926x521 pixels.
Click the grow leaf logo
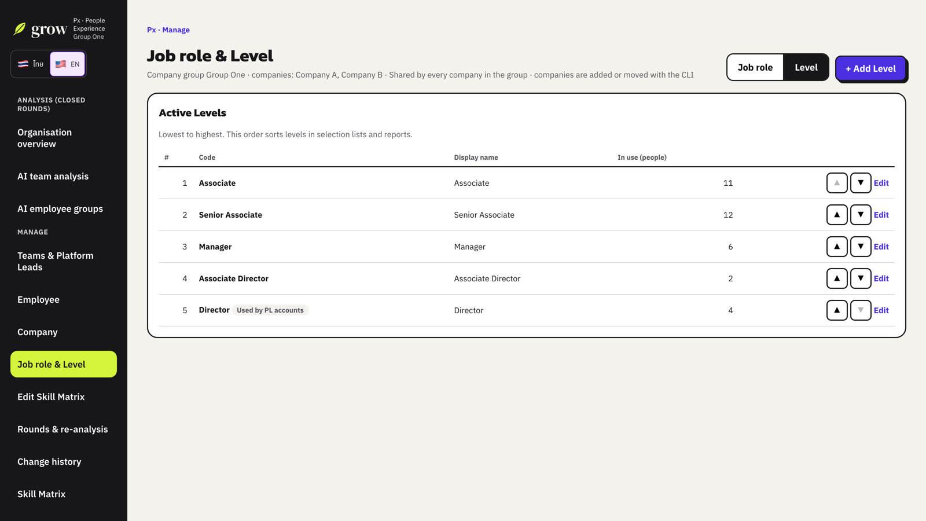point(20,29)
